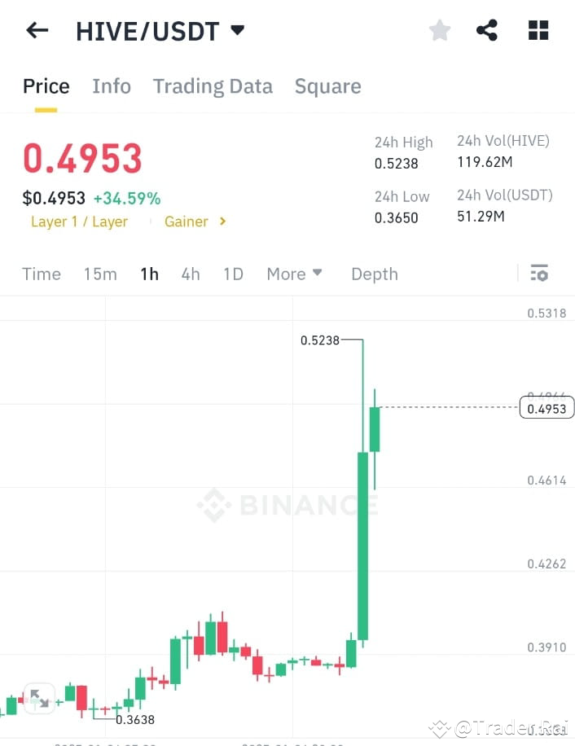The height and width of the screenshot is (746, 575).
Task: Toggle the favorite star for HIVE/USDT
Action: click(x=439, y=29)
